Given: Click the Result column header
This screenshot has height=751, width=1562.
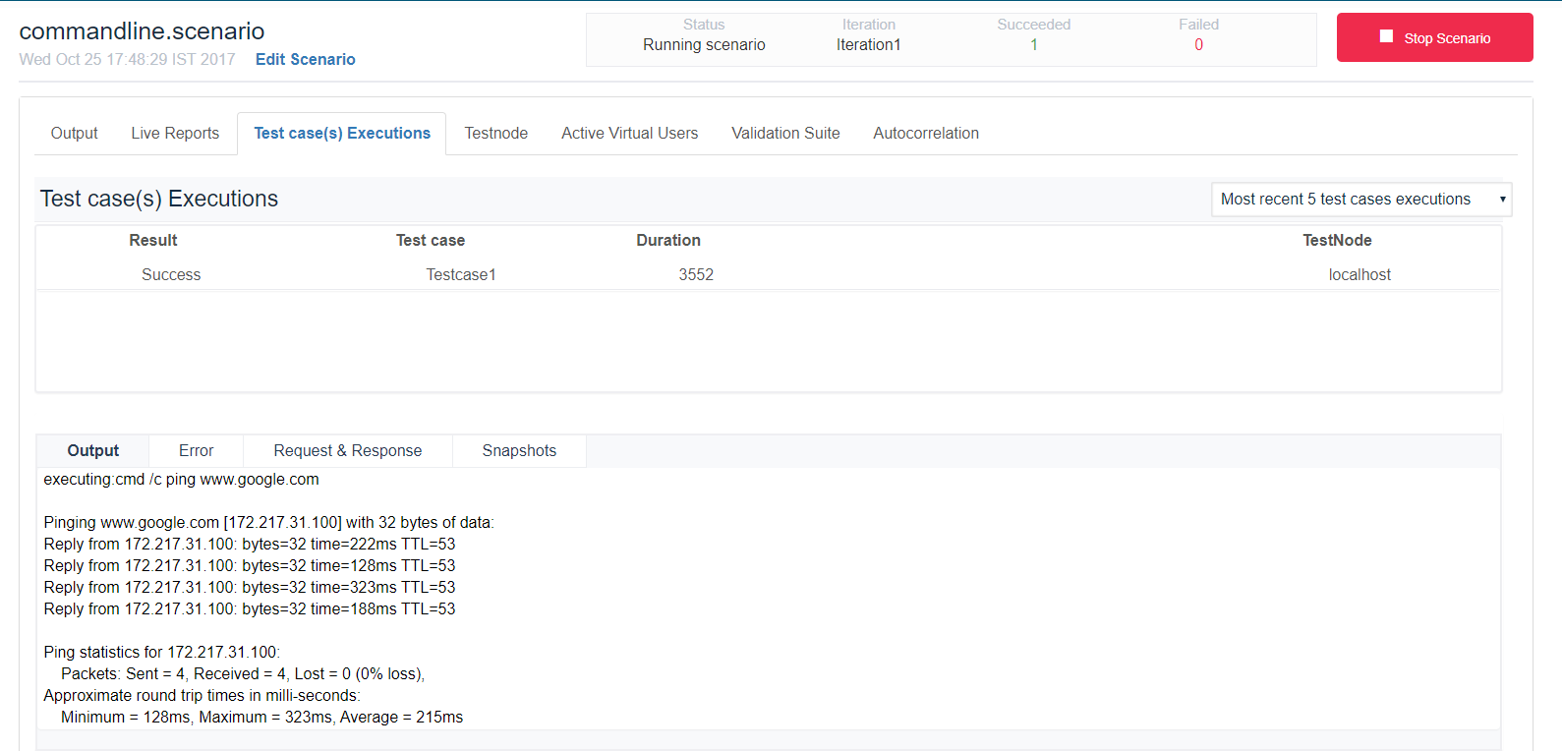Looking at the screenshot, I should coord(153,240).
